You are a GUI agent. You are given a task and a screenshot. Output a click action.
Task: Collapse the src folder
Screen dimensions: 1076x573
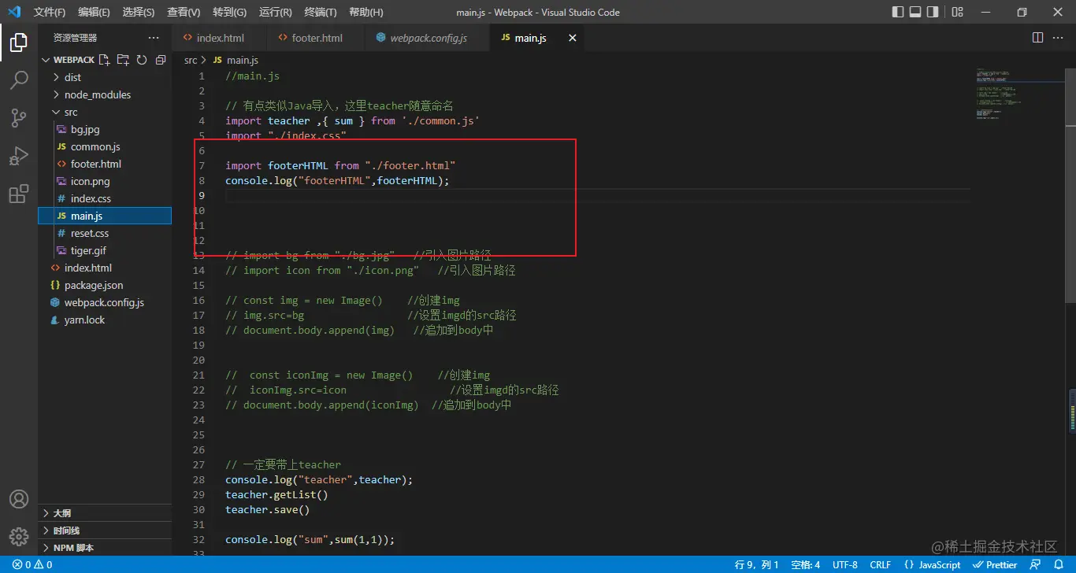click(x=105, y=112)
